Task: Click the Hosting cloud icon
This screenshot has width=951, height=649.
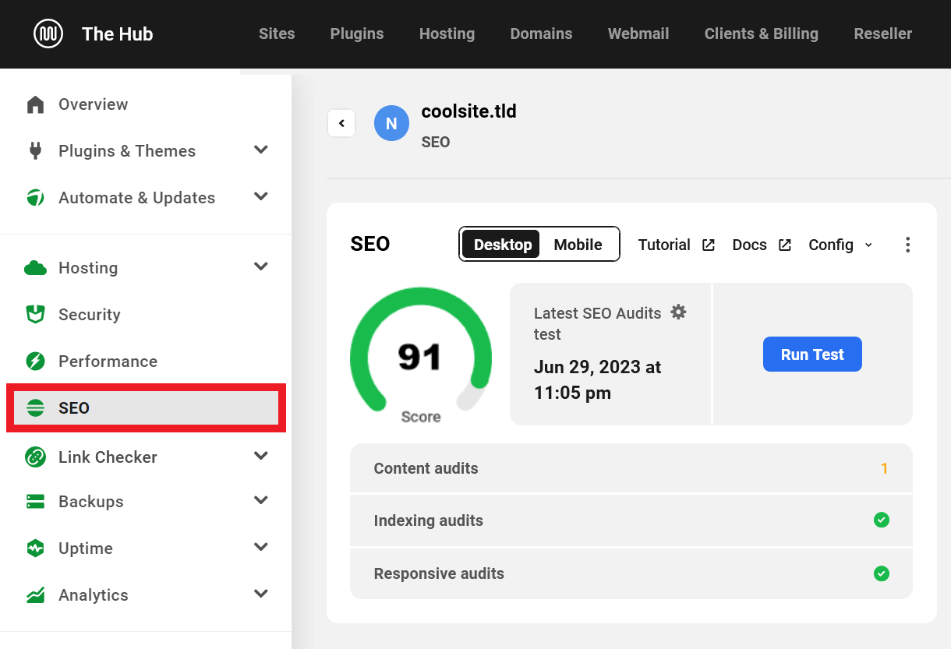Action: 35,268
